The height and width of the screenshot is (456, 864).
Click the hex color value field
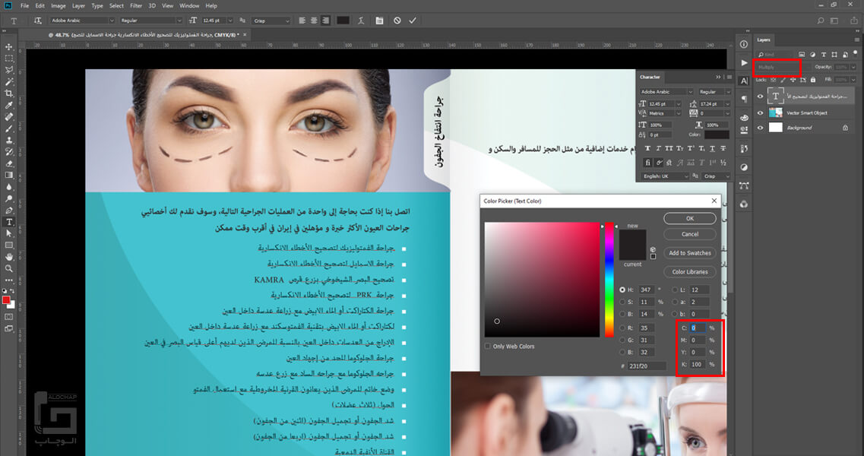tap(647, 366)
